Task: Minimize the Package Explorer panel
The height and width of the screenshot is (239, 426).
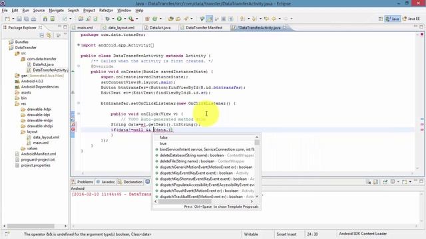Action: [x=59, y=27]
